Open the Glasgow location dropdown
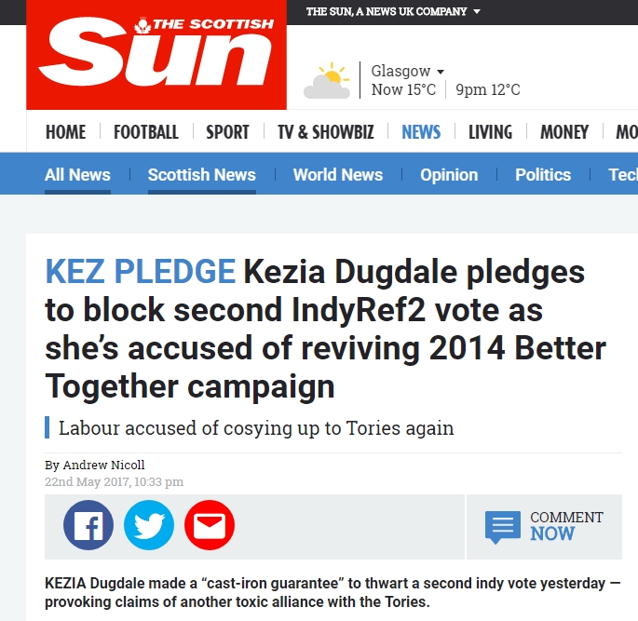The height and width of the screenshot is (621, 638). [407, 71]
